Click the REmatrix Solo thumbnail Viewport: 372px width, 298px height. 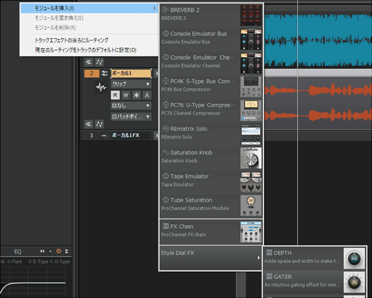pyautogui.click(x=251, y=134)
